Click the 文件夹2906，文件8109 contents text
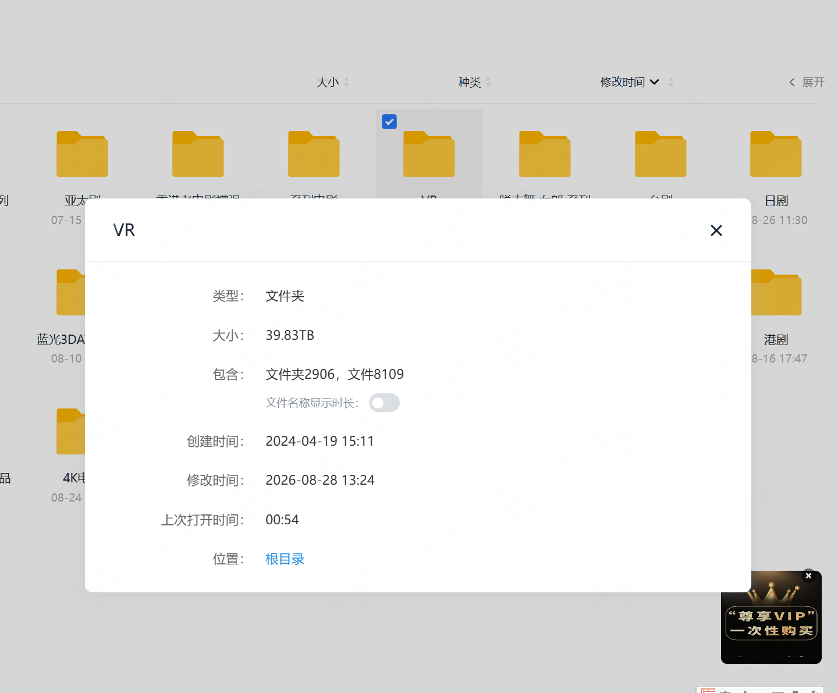The width and height of the screenshot is (838, 693). [335, 374]
